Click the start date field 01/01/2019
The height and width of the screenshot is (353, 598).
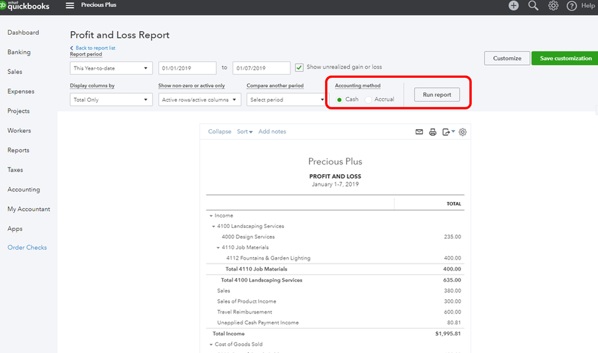pyautogui.click(x=187, y=68)
